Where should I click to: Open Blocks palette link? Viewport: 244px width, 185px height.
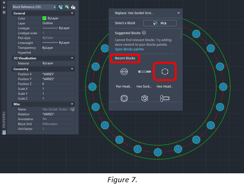point(129,49)
